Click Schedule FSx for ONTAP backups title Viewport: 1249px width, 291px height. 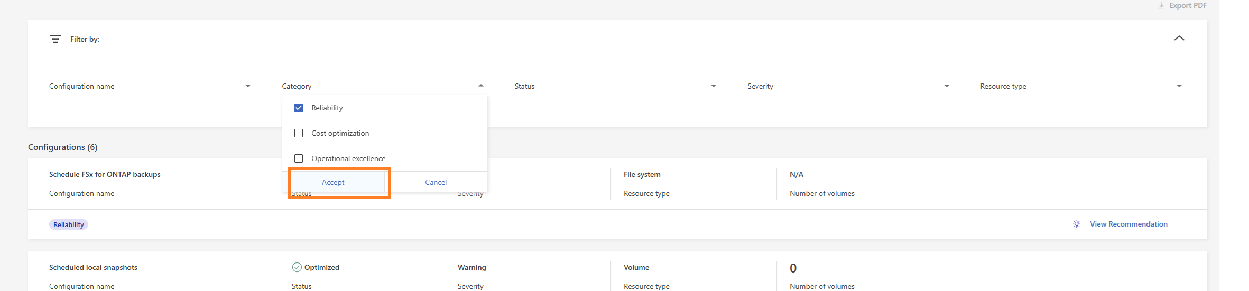pyautogui.click(x=105, y=174)
